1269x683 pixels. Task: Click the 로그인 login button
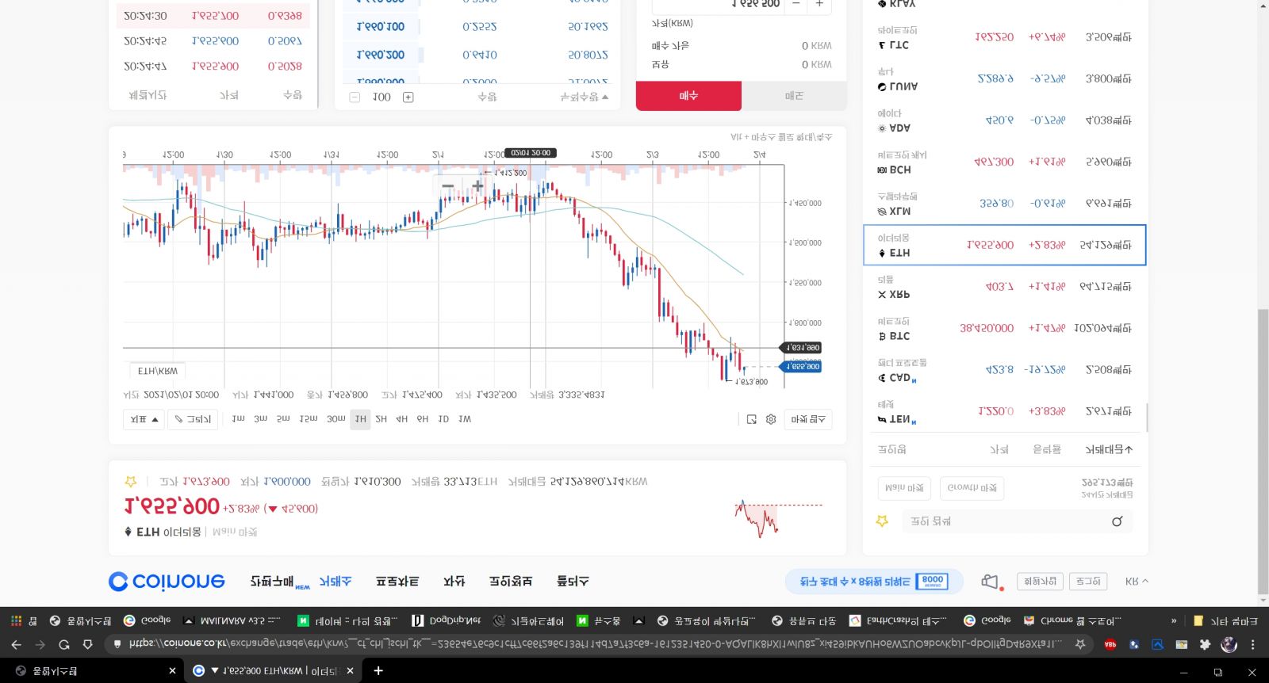1087,582
